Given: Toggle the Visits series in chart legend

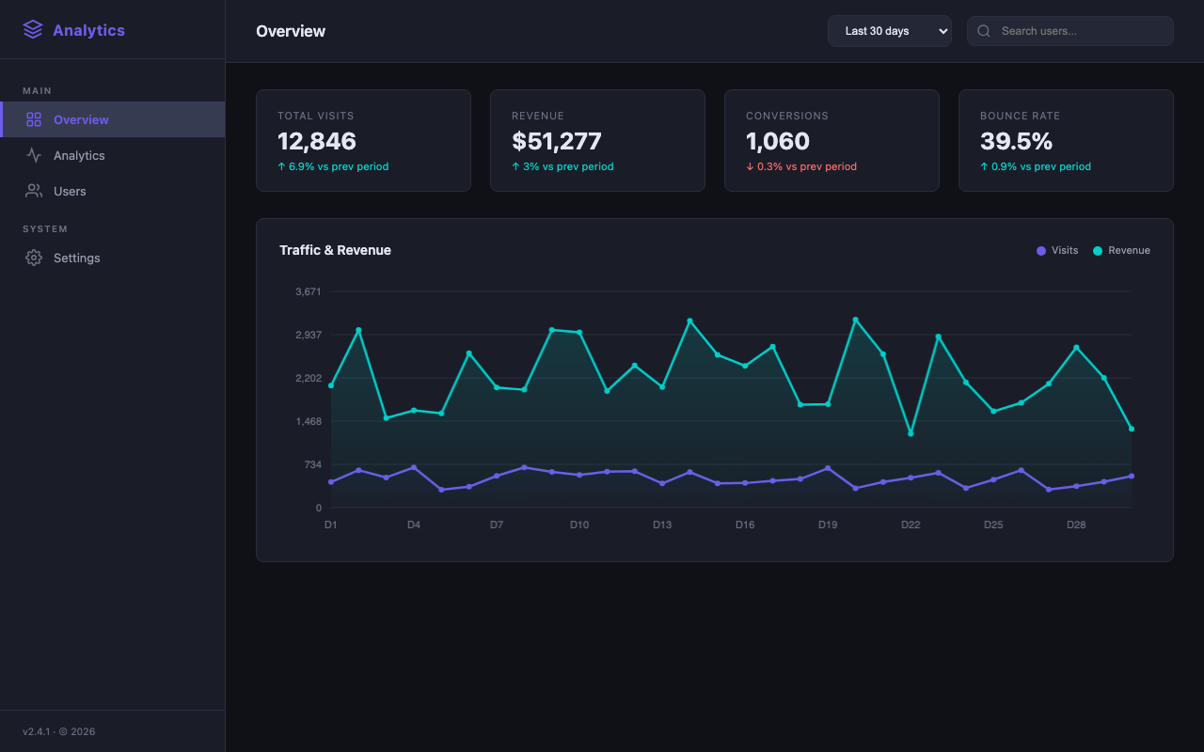Looking at the screenshot, I should (1057, 251).
